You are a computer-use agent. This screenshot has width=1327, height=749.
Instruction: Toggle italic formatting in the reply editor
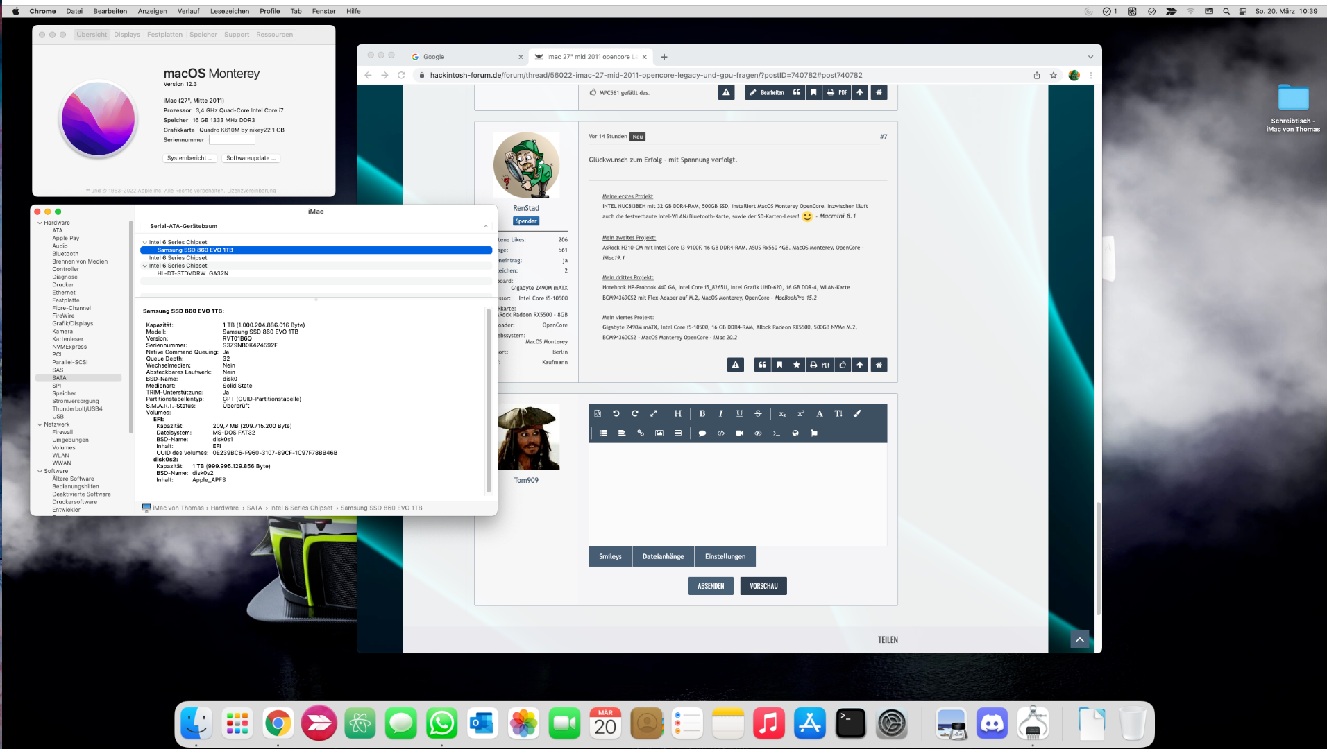tap(721, 414)
